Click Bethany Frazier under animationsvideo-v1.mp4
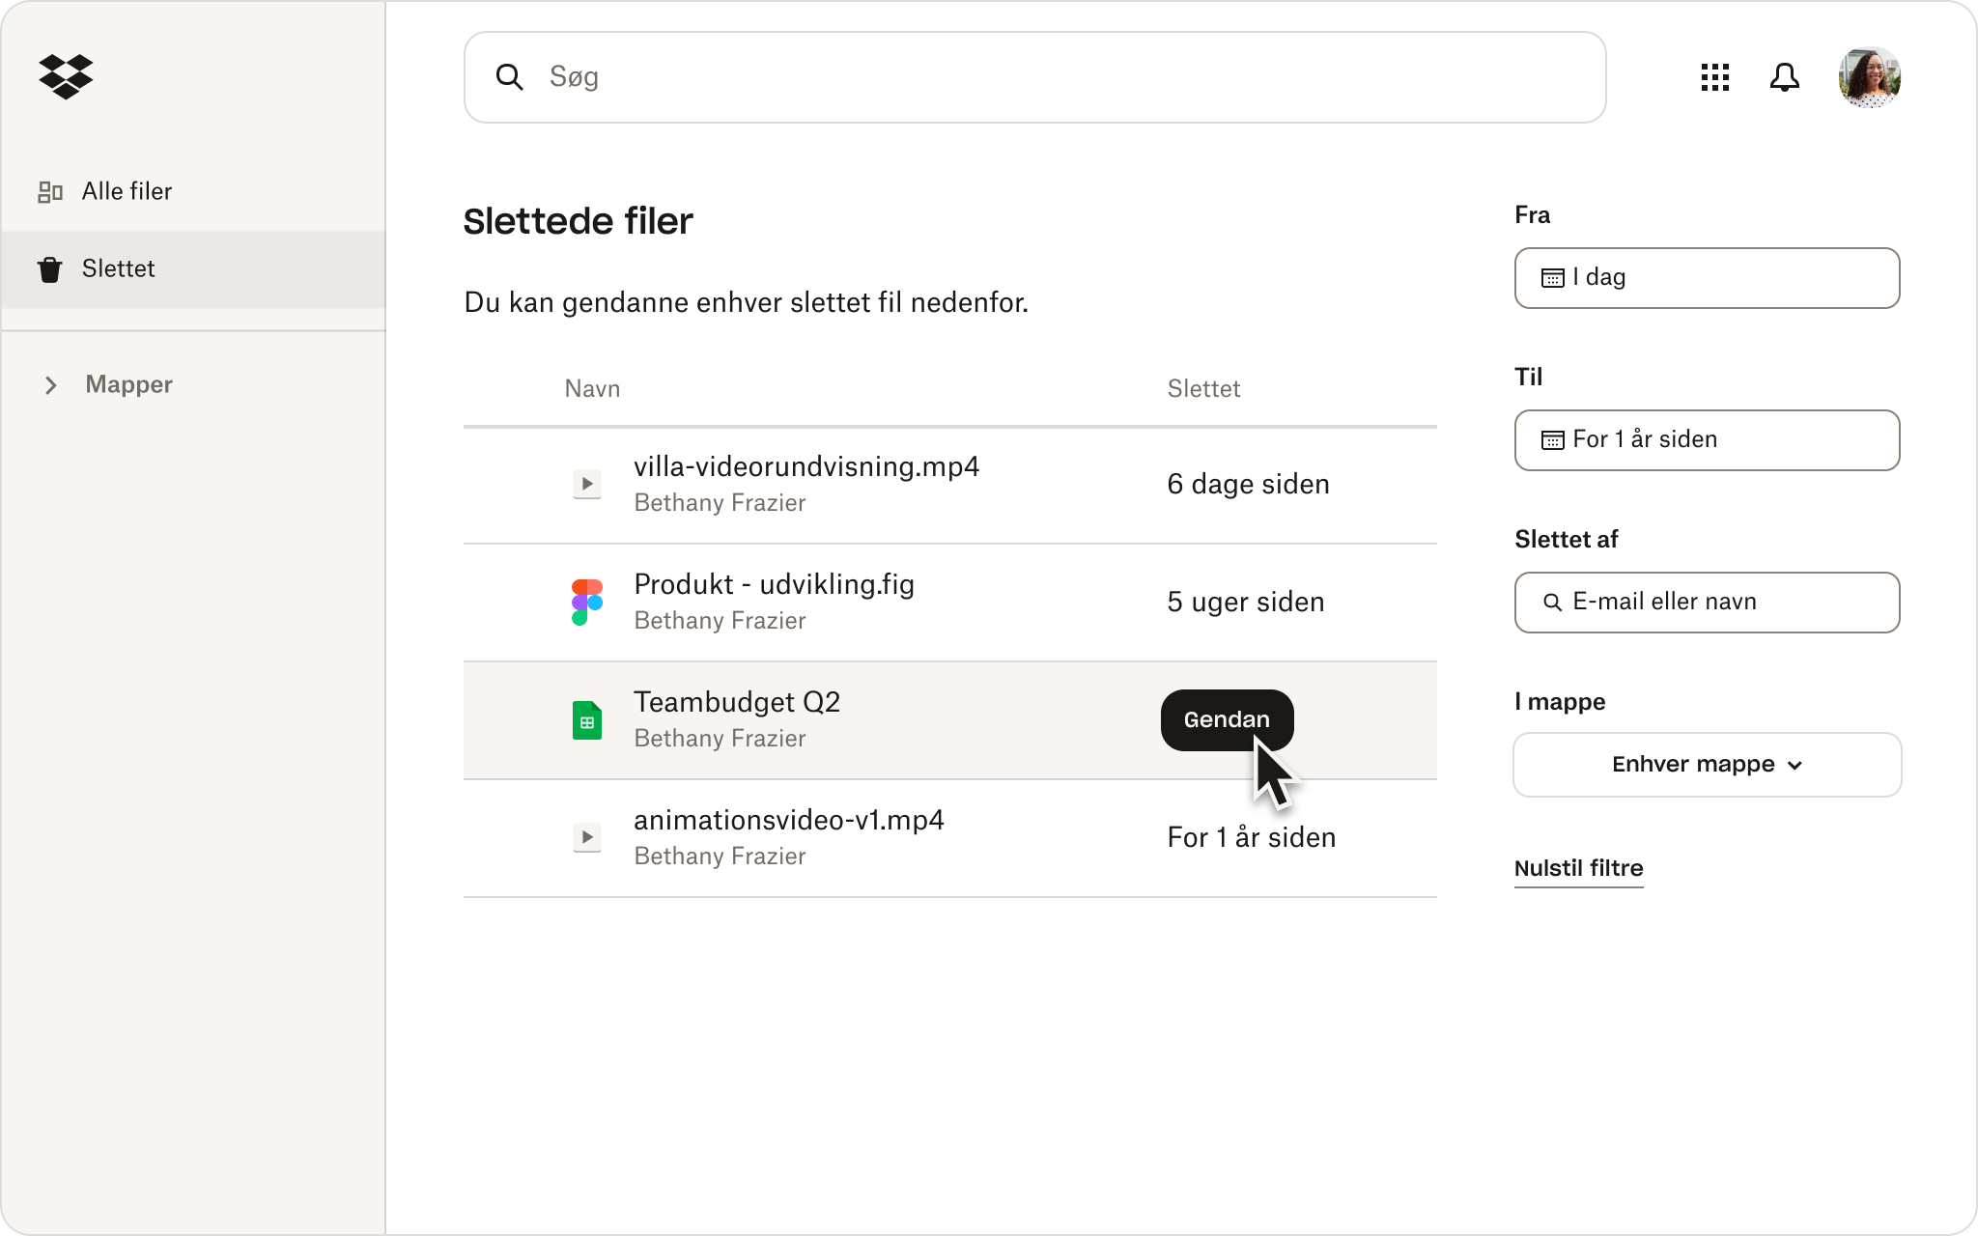This screenshot has height=1236, width=1978. pos(720,857)
